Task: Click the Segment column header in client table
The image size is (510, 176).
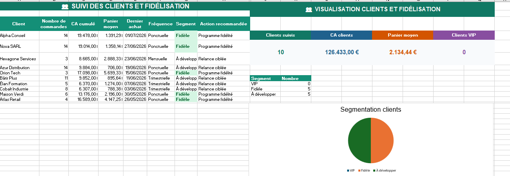Action: [x=186, y=24]
